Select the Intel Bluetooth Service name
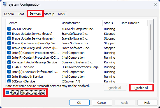 pos(27,77)
